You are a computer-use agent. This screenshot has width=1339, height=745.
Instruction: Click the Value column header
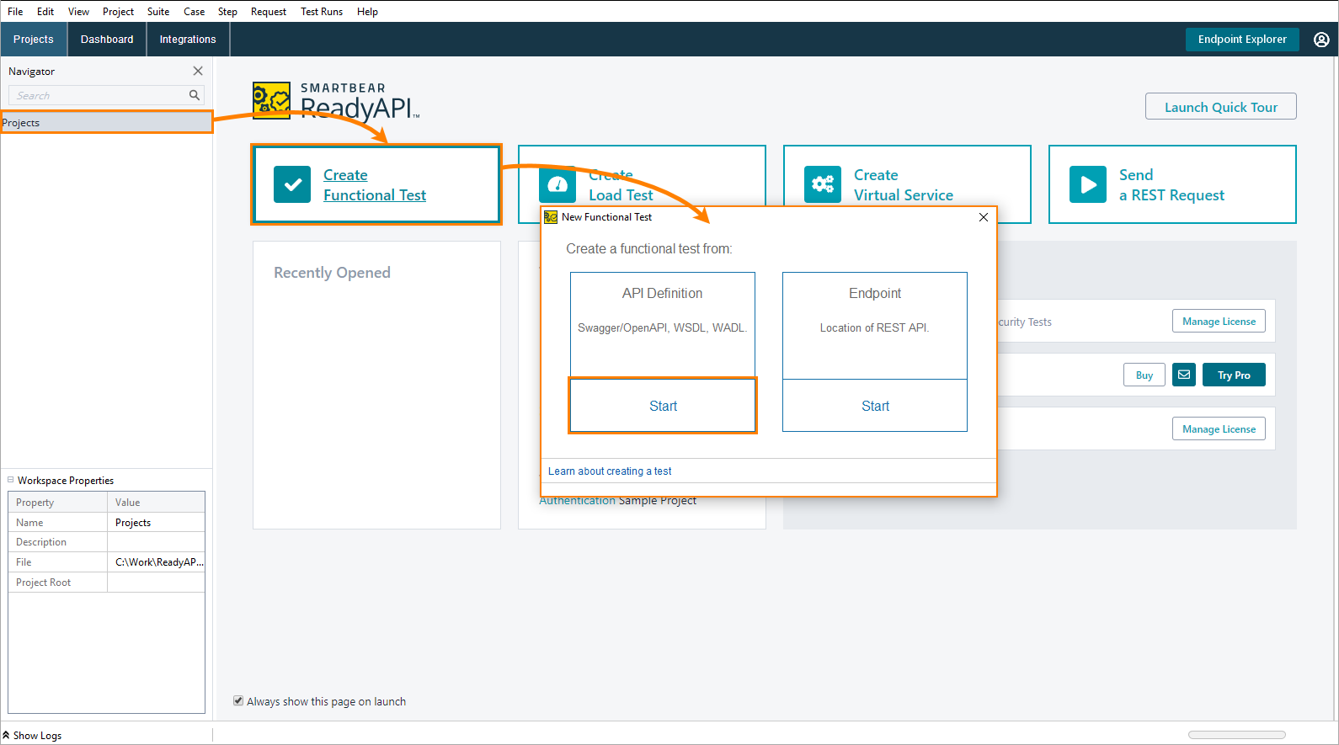pyautogui.click(x=156, y=503)
